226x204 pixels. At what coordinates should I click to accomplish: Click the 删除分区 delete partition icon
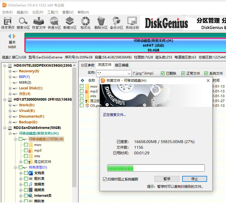(x=101, y=23)
